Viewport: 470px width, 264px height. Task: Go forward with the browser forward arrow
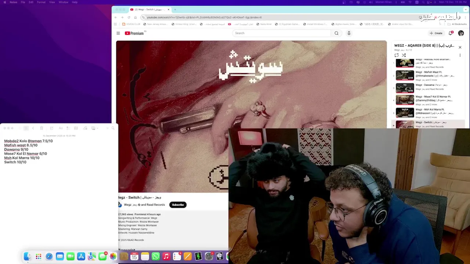point(122,17)
